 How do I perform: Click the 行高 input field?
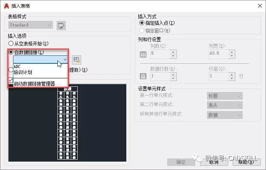(x=219, y=76)
